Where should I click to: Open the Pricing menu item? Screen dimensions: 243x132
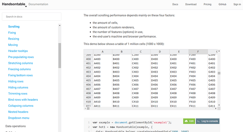pos(207,4)
